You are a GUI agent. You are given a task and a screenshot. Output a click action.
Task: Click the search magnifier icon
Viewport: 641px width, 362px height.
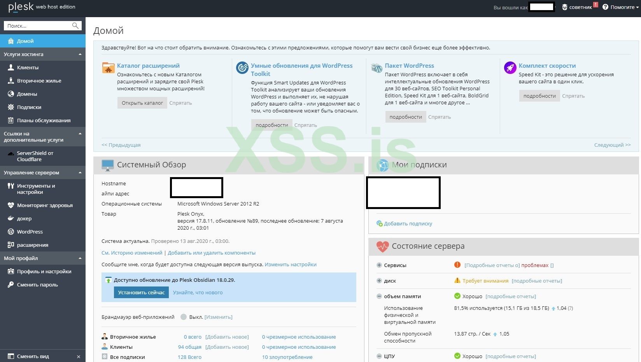(x=75, y=26)
